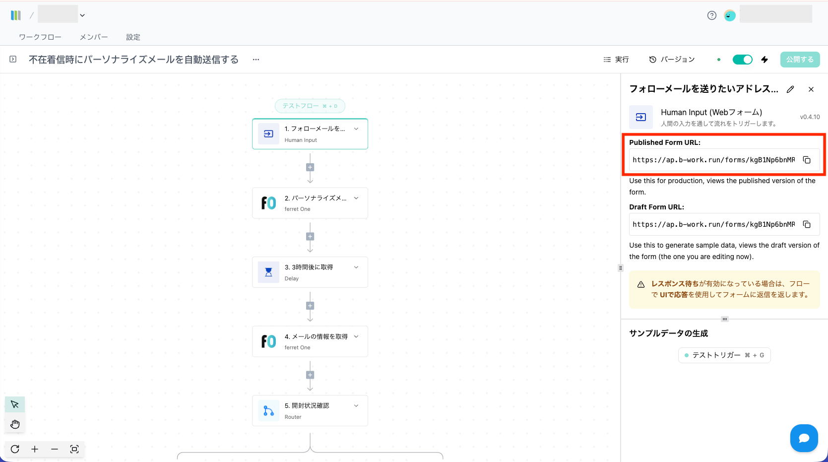Open the help question mark icon
828x462 pixels.
pos(712,15)
